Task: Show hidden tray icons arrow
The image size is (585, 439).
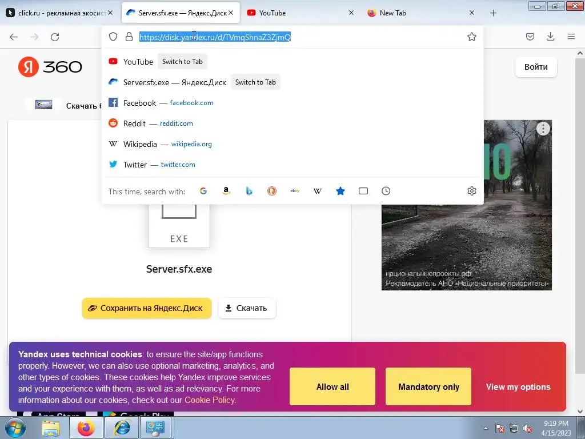Action: 486,428
